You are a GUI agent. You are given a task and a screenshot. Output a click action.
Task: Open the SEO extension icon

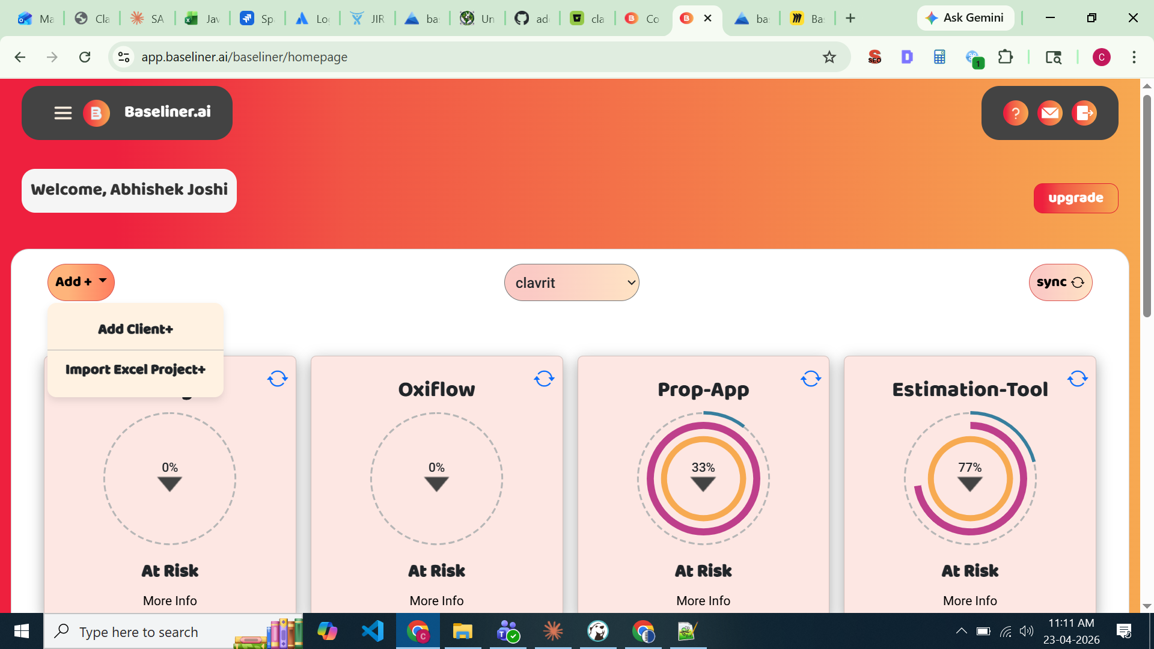coord(875,57)
